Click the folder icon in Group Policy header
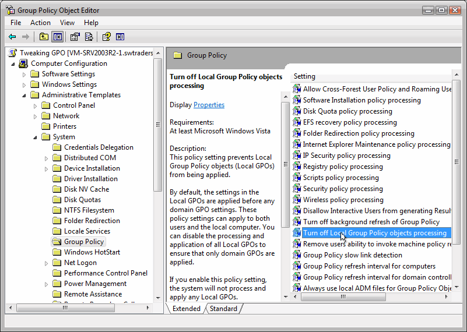 coord(178,55)
